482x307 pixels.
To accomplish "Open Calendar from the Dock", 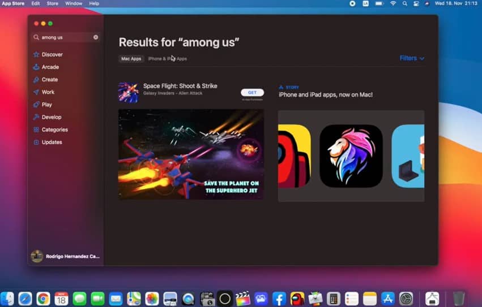I will pyautogui.click(x=62, y=299).
